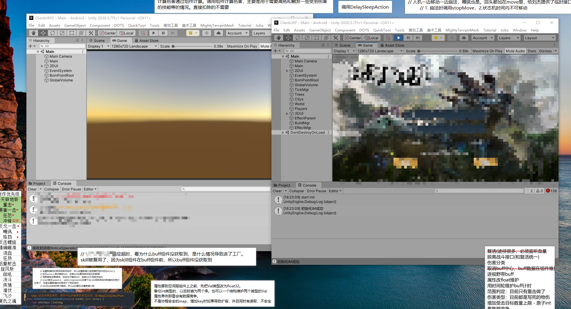Viewport: 571px width, 309px height.
Task: Expand 2DUI object in ClientURP2 Hierarchy
Action: 42,66
